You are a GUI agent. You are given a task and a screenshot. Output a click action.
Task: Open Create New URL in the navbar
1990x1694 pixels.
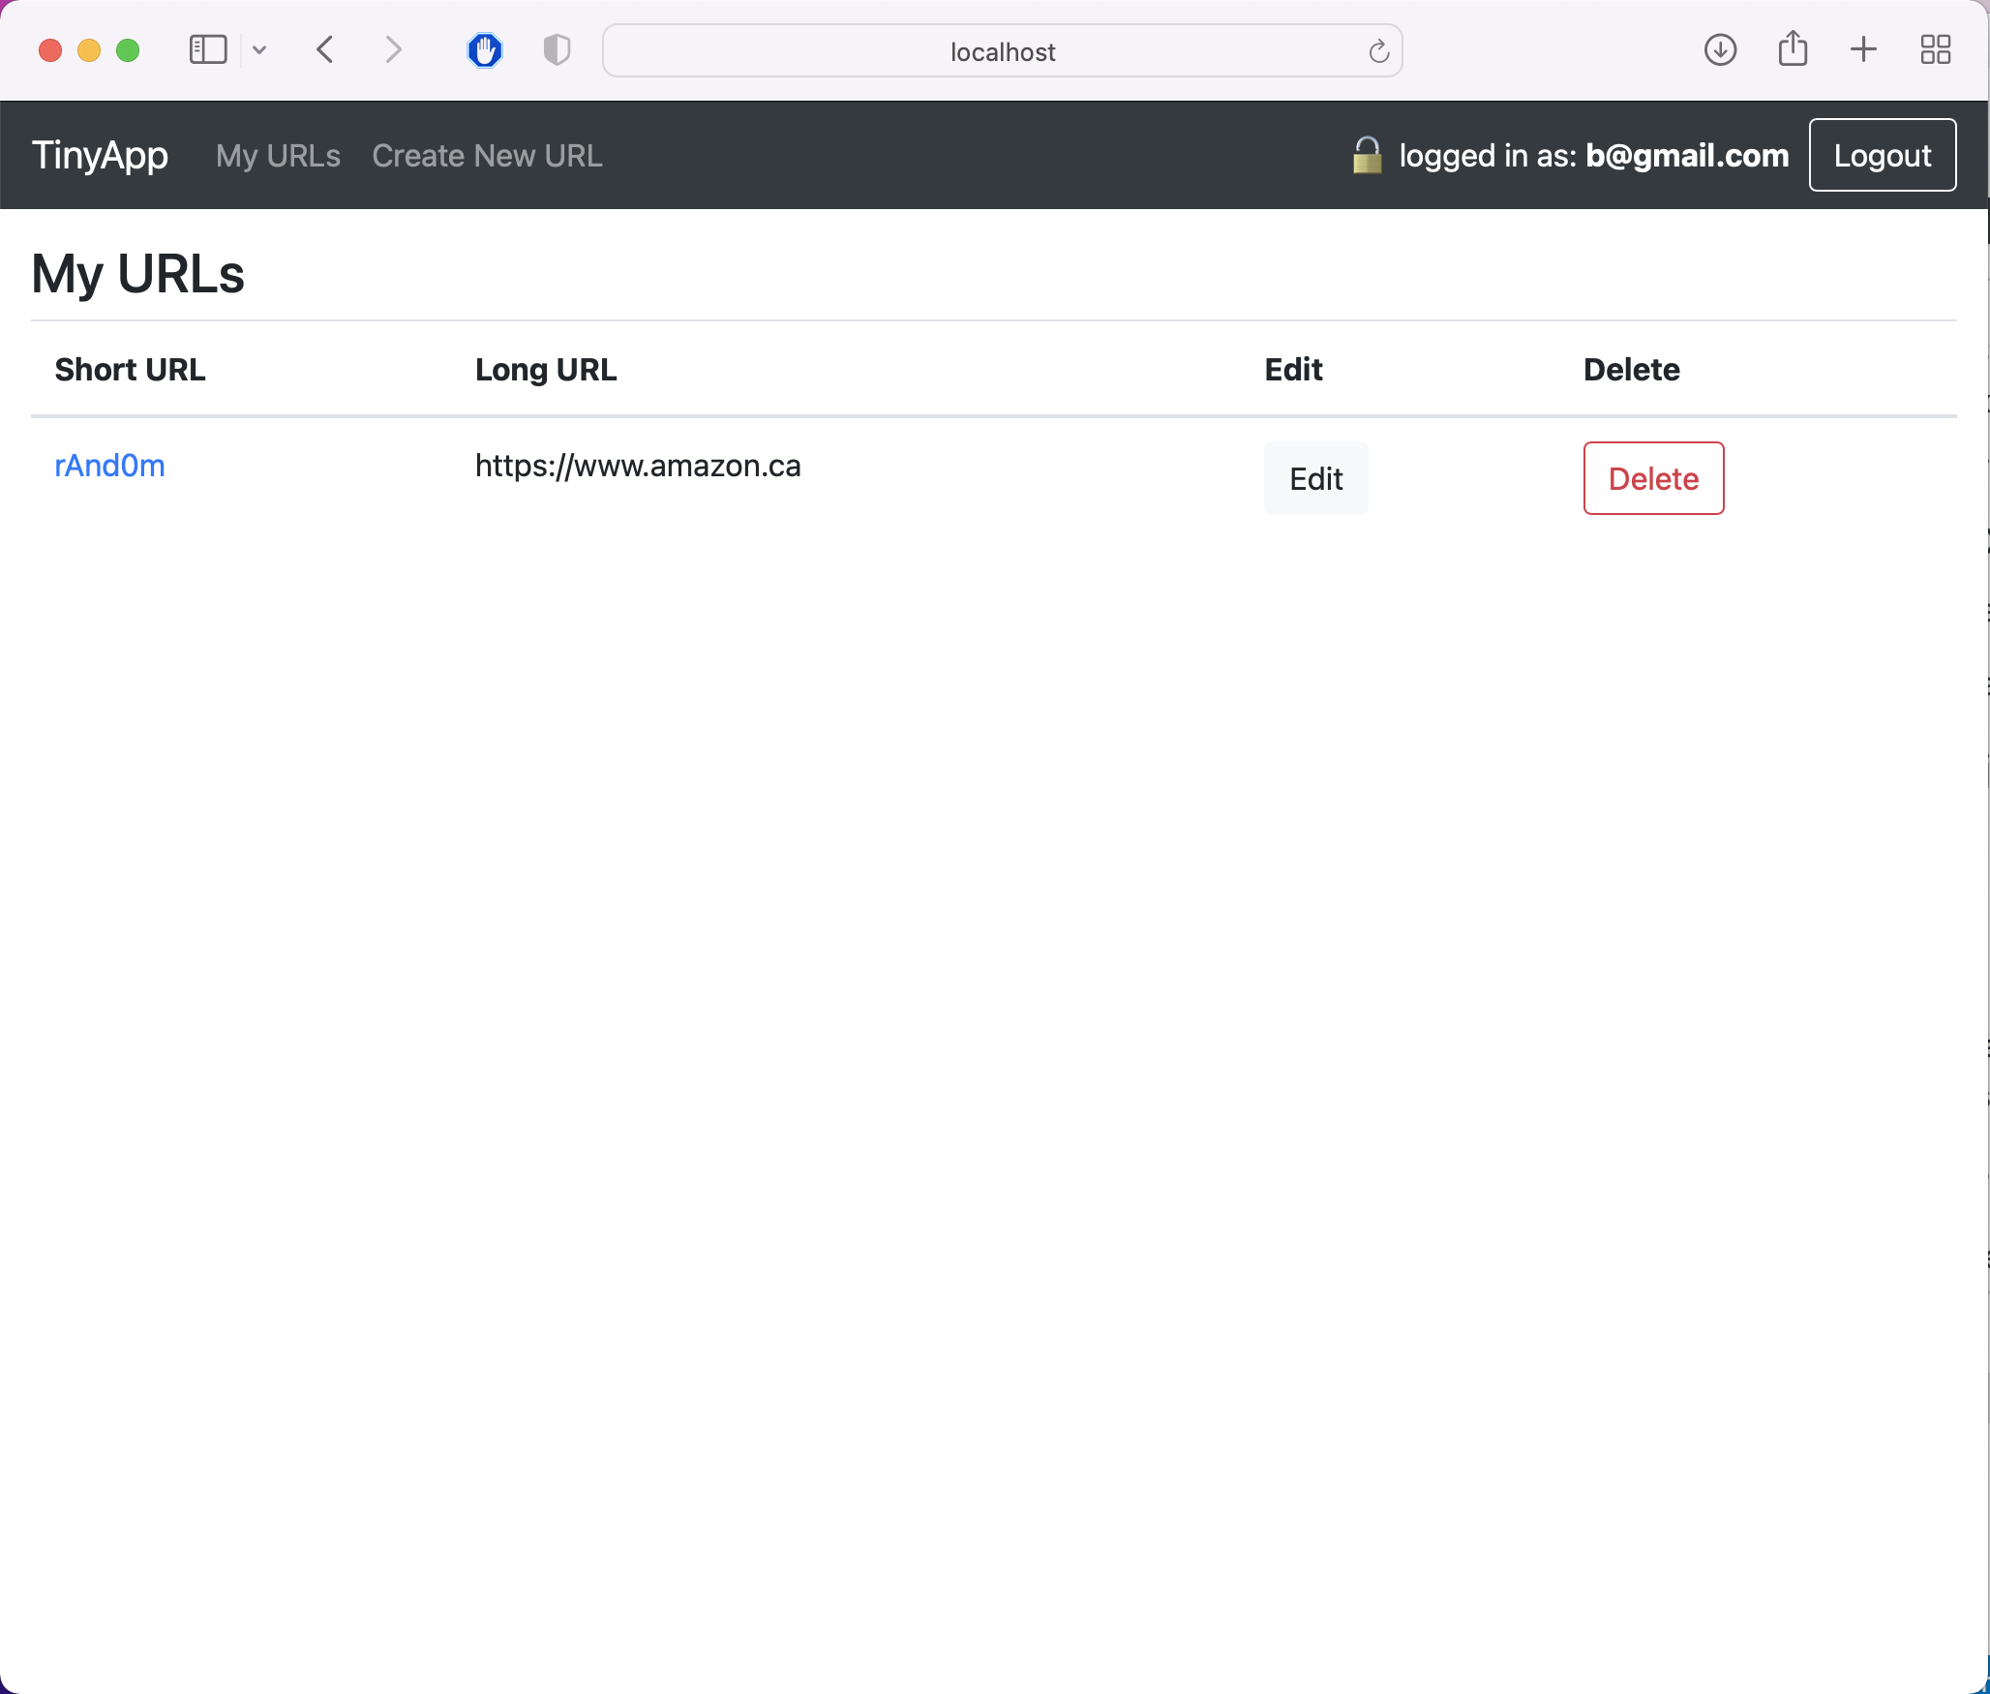487,156
